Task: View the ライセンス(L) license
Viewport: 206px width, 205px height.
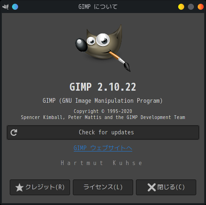Action: (x=103, y=187)
